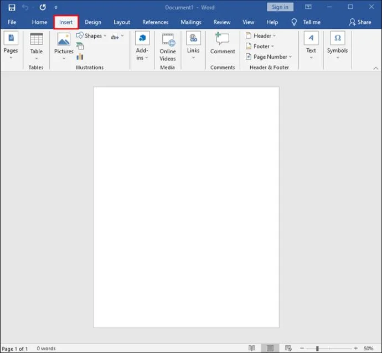Open the Footer dropdown
Viewport: 382px width, 353px height.
click(260, 47)
